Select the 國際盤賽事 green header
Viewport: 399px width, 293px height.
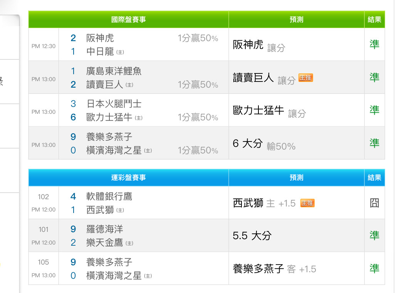click(x=128, y=20)
